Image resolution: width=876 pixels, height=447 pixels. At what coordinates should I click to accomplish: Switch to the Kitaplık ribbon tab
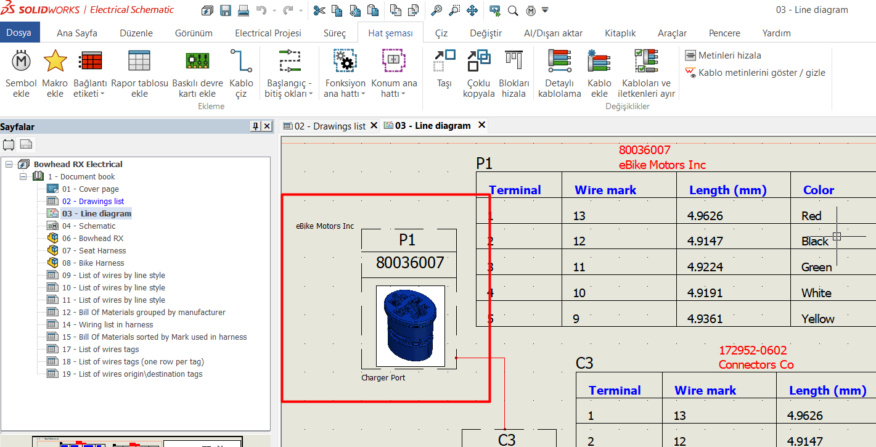(x=620, y=33)
